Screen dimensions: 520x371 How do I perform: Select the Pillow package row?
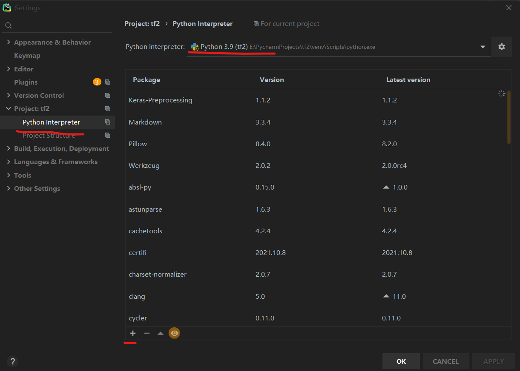pos(316,144)
